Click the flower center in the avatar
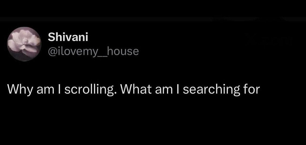The image size is (306, 145). [26, 42]
